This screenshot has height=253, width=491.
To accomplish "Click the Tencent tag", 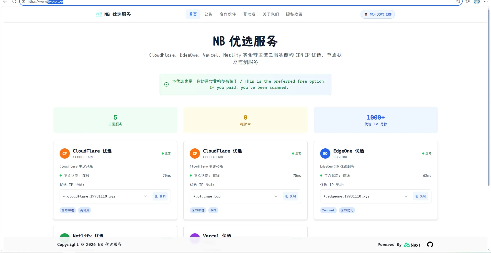I will coord(328,210).
